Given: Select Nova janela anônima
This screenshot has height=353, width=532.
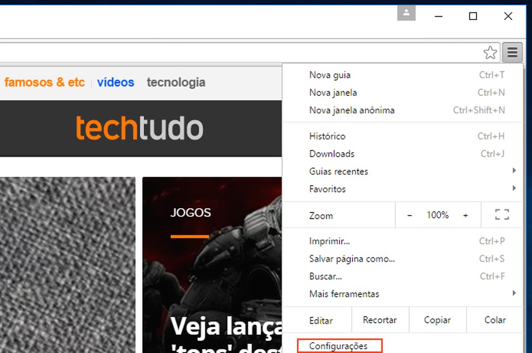Looking at the screenshot, I should pos(351,110).
